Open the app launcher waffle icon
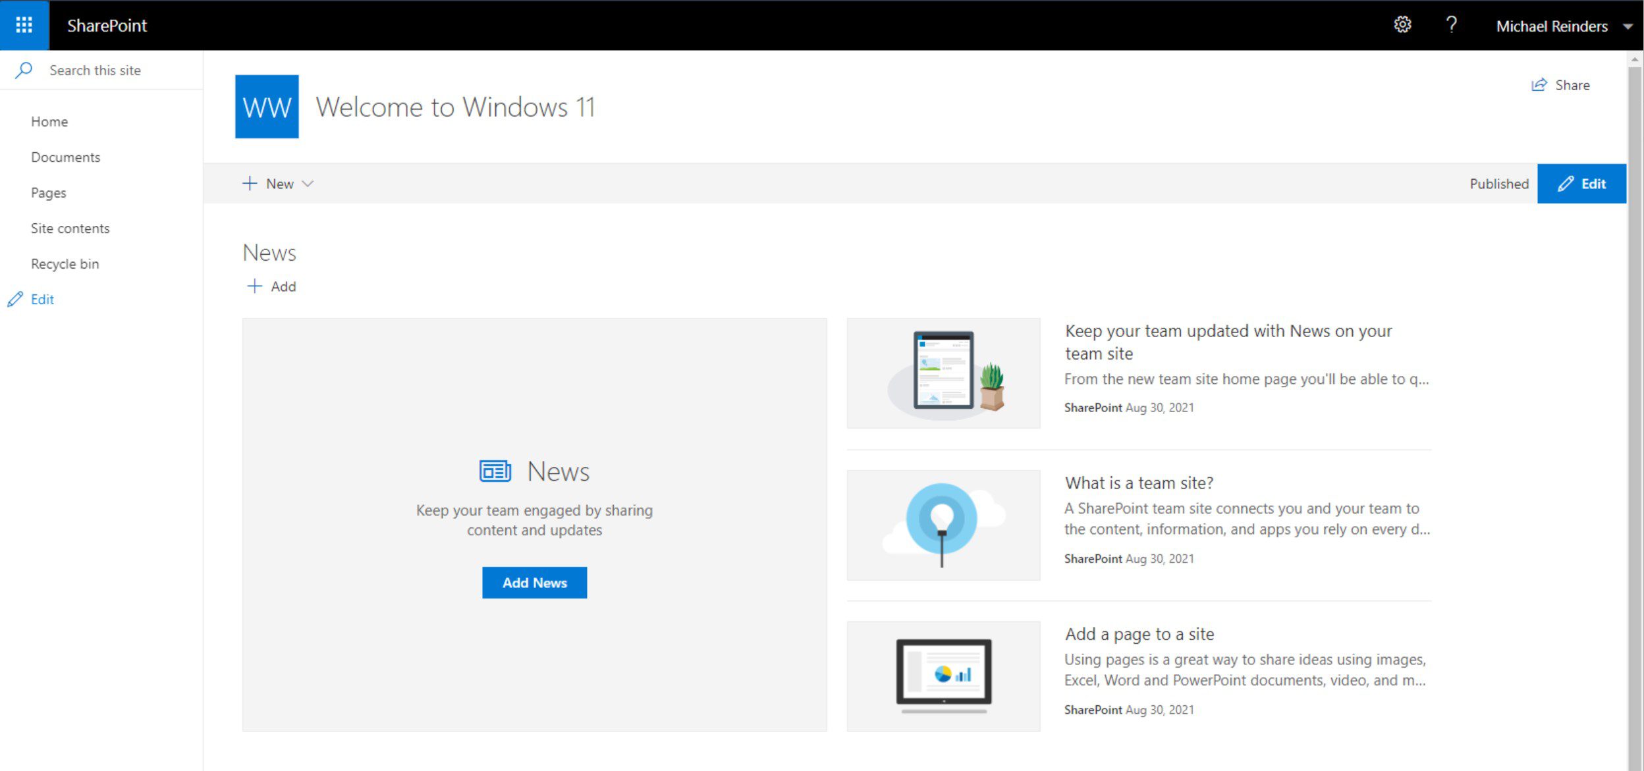This screenshot has height=771, width=1644. (24, 25)
